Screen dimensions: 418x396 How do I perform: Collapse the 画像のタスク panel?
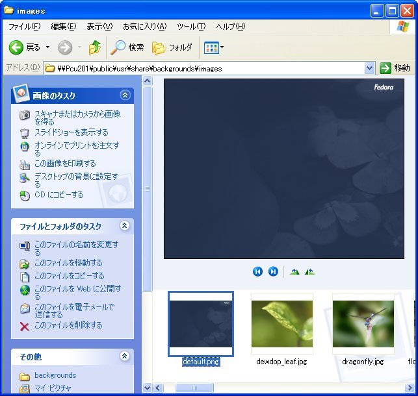[125, 95]
